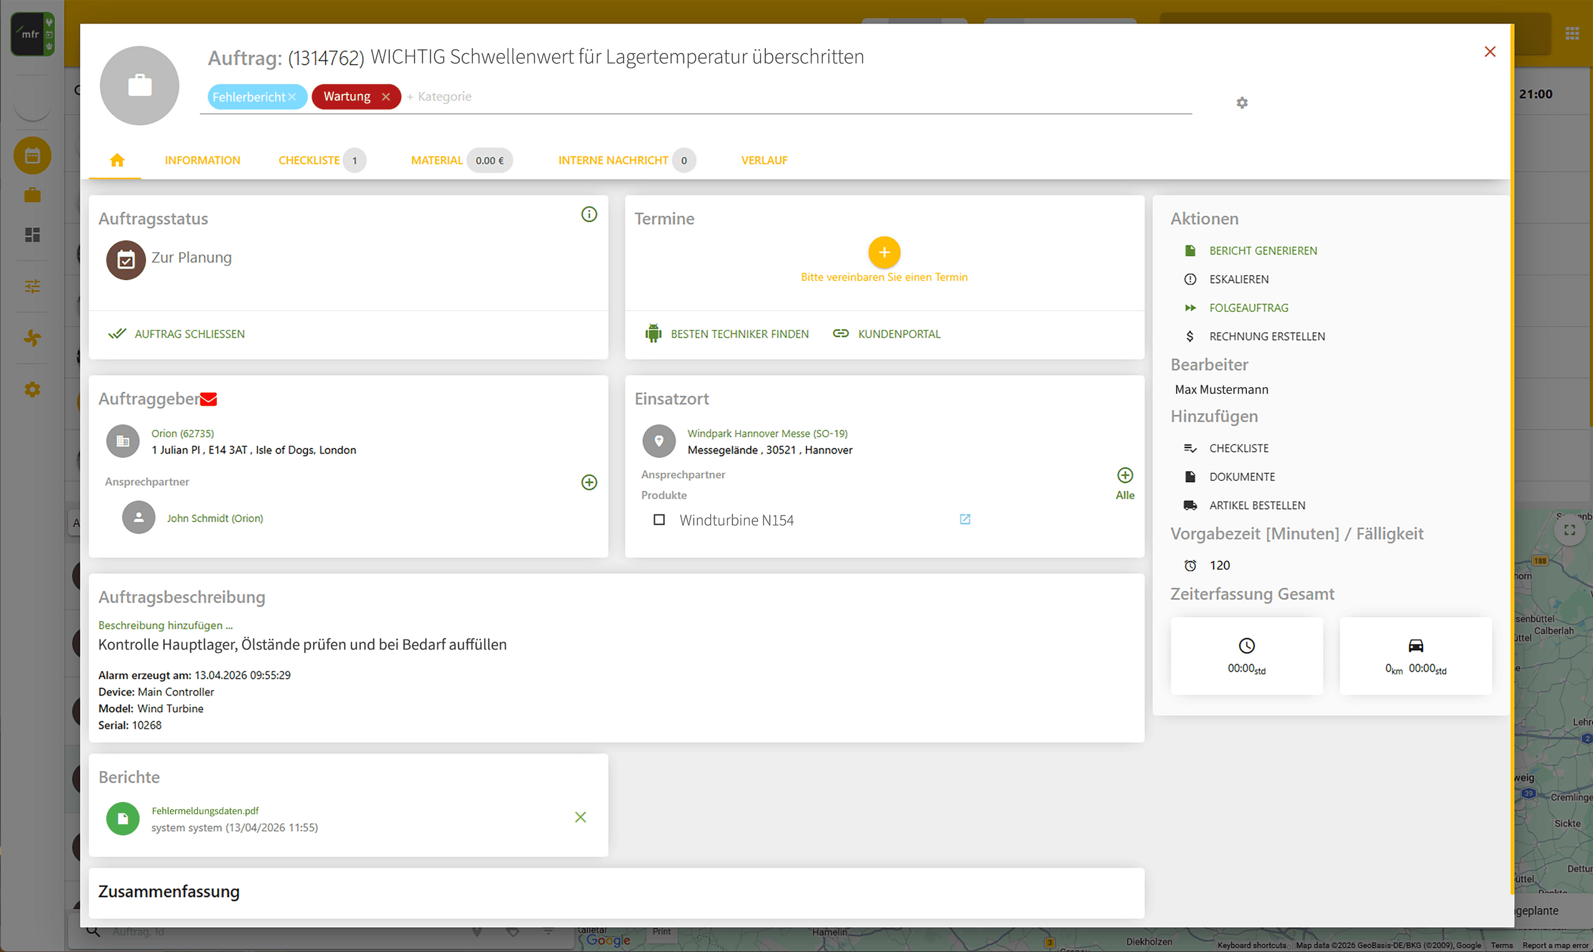Click the Zur Planung status icon
The image size is (1593, 952).
[x=126, y=260]
